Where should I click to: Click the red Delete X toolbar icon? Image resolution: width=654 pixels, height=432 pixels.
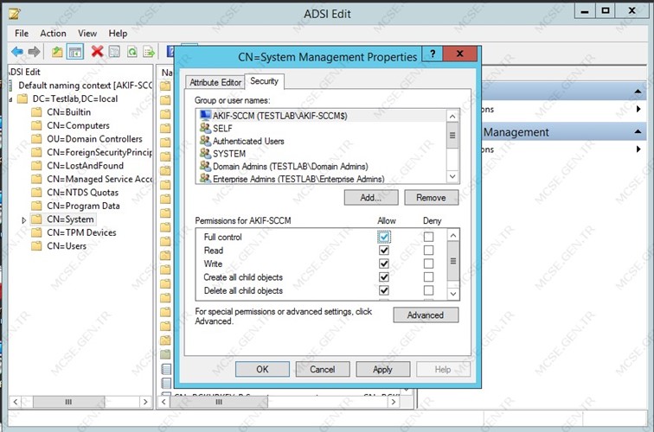click(x=97, y=52)
